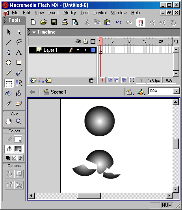Viewport: 182px width, 210px height.
Task: Click the Straighten modifier icon
Action: click(x=162, y=22)
